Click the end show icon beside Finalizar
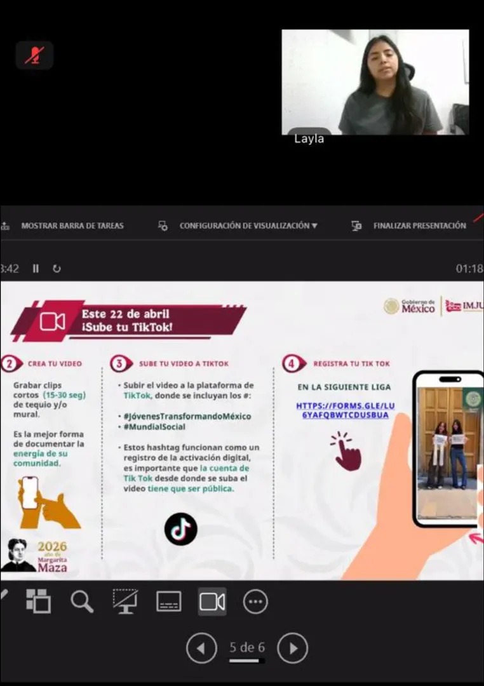 (356, 225)
